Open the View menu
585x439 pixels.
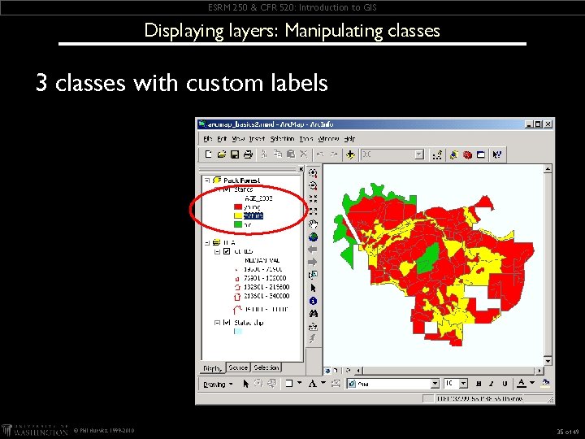click(x=238, y=138)
